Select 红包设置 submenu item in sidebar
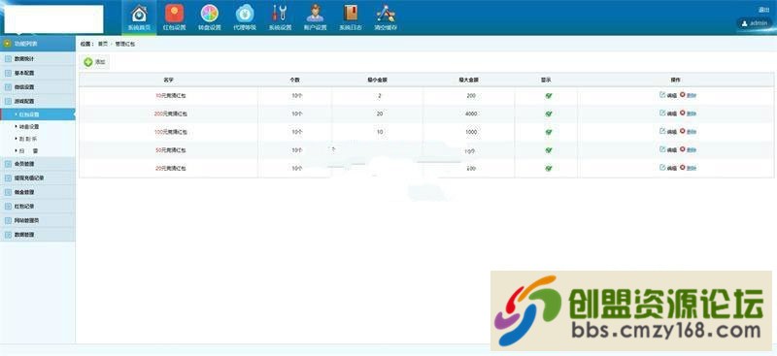The height and width of the screenshot is (356, 777). point(38,114)
